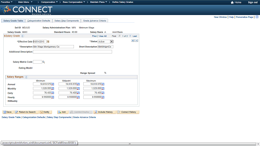The height and width of the screenshot is (146, 260).
Task: Delete the Salary Grade row with minus icon
Action: (x=136, y=41)
